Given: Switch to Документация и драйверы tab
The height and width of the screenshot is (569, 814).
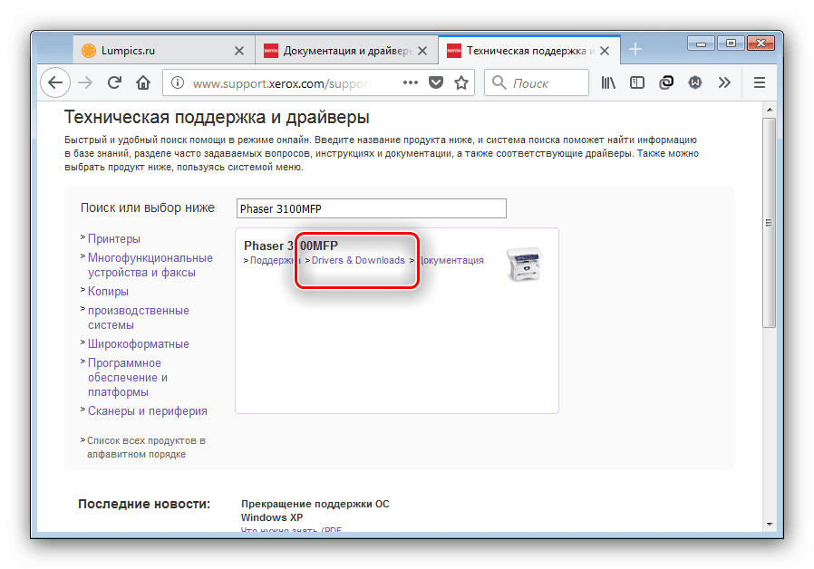Looking at the screenshot, I should (346, 51).
